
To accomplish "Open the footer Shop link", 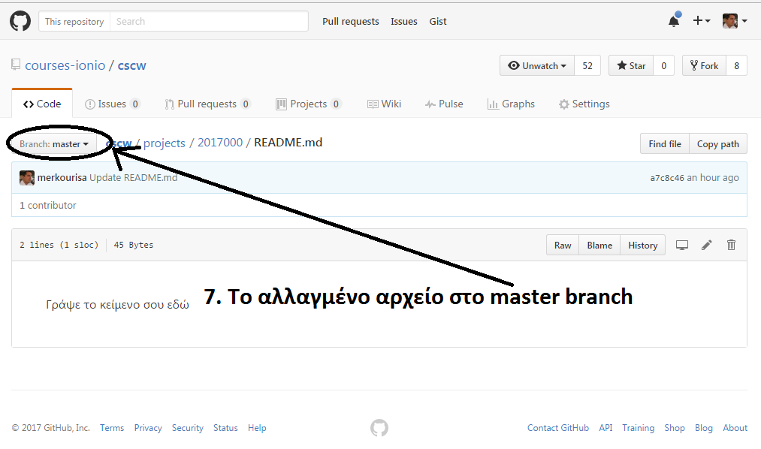I will [x=675, y=428].
